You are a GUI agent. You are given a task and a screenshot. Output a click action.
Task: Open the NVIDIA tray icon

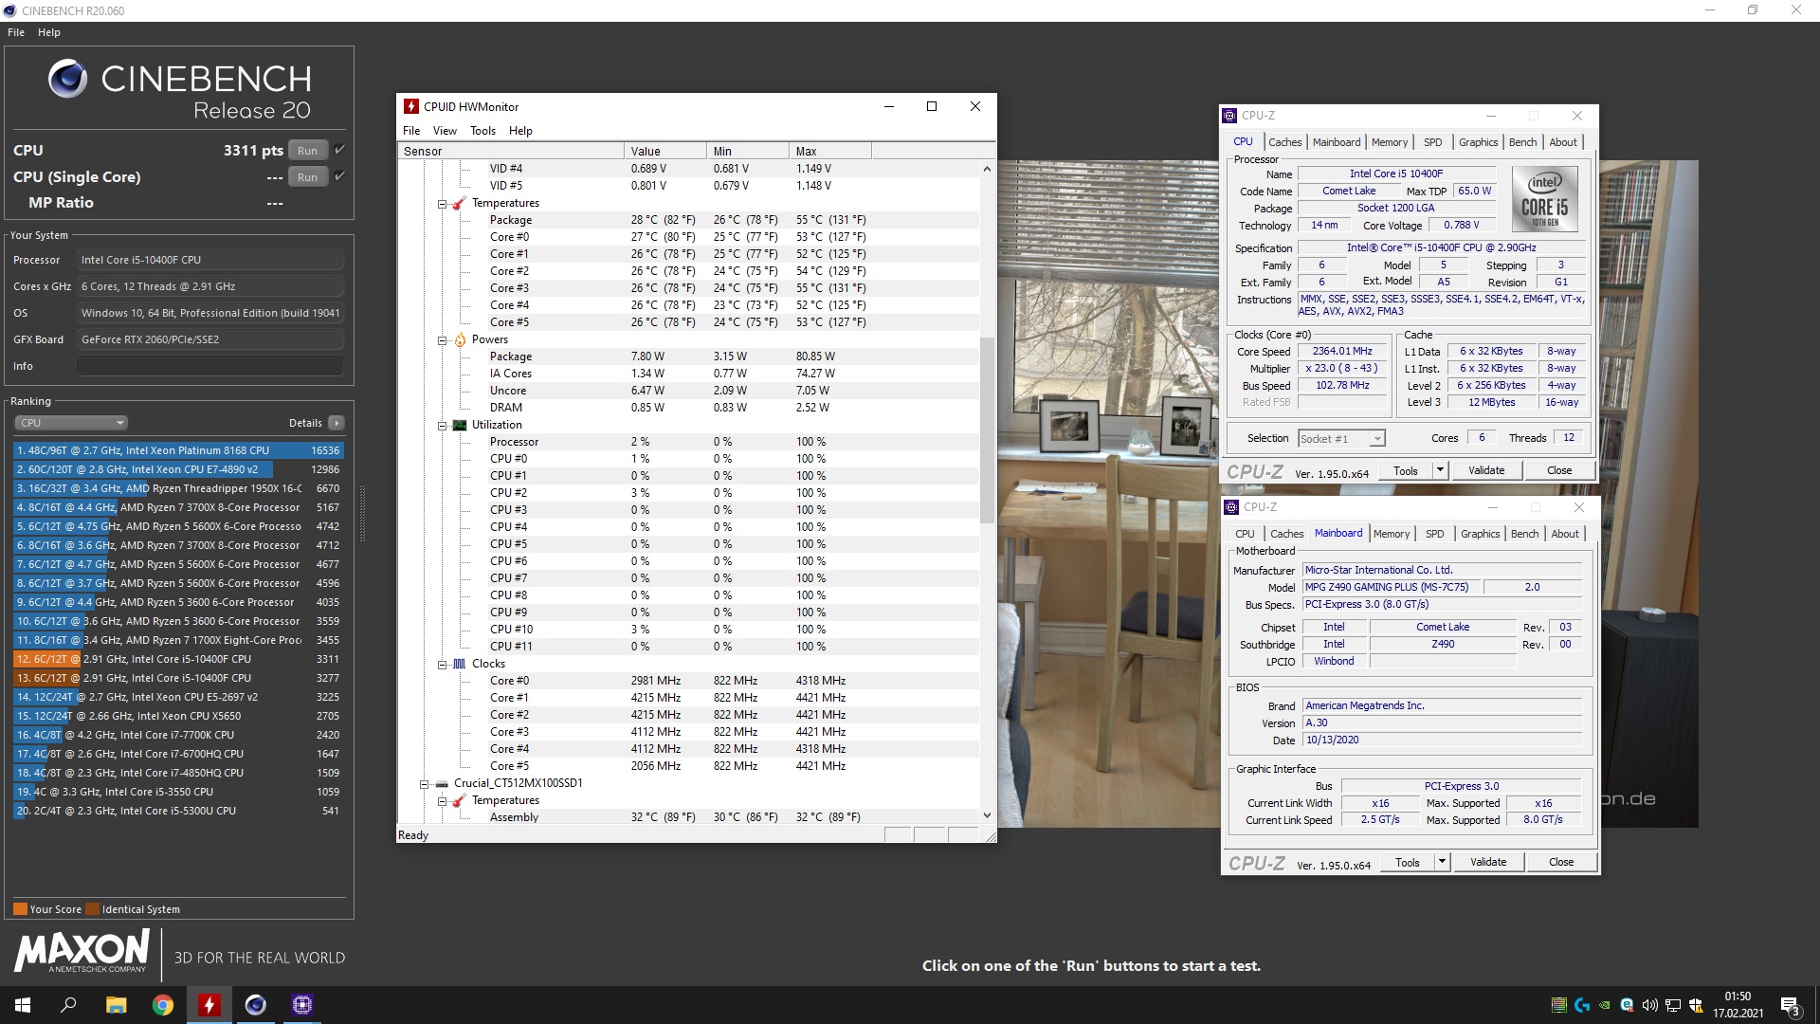(x=1604, y=1005)
